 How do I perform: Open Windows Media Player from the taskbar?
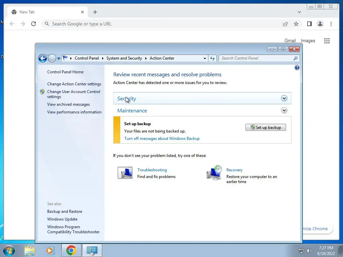click(50, 251)
